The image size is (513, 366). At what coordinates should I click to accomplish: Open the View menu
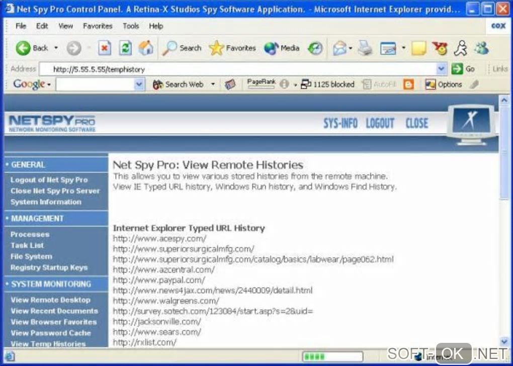point(65,26)
